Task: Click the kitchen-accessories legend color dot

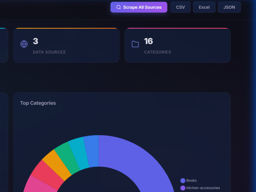Action: click(183, 188)
